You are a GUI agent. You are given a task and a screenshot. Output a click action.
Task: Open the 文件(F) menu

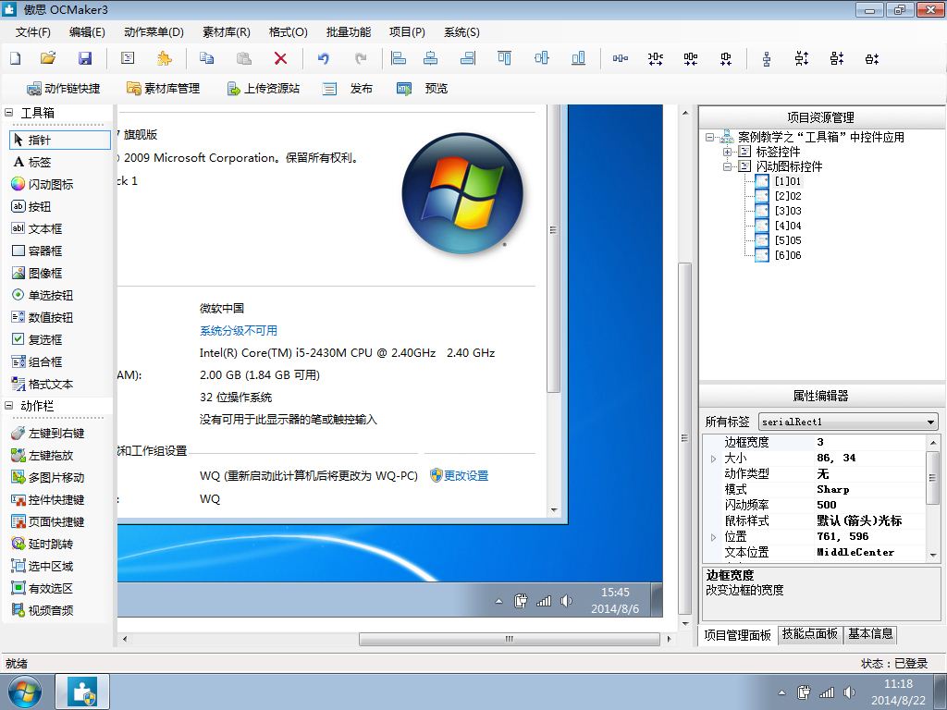[33, 32]
